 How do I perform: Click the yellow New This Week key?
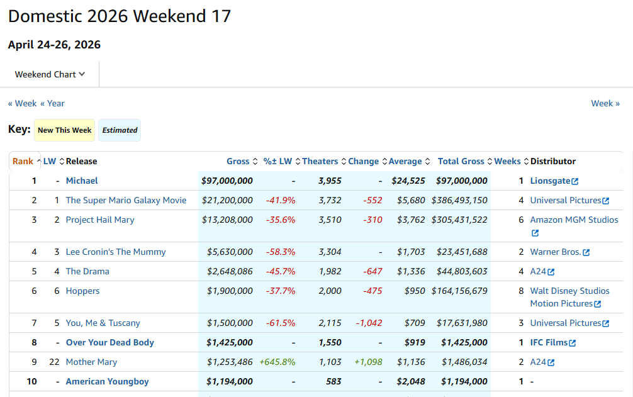click(64, 130)
